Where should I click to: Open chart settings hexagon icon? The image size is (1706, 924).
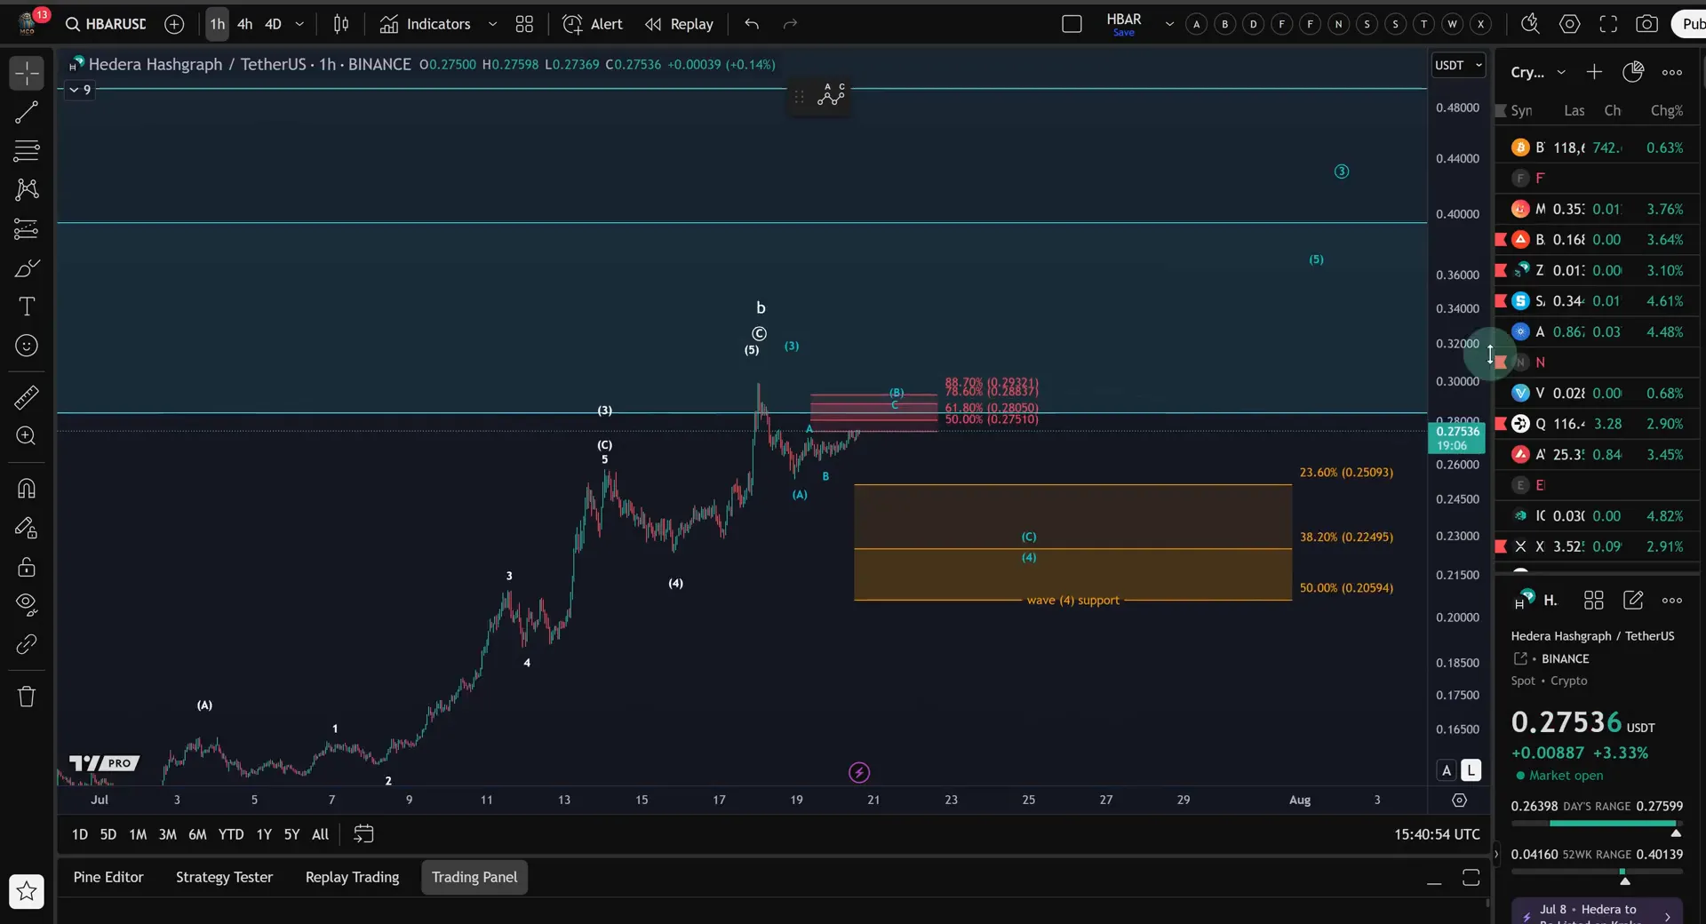[1570, 24]
